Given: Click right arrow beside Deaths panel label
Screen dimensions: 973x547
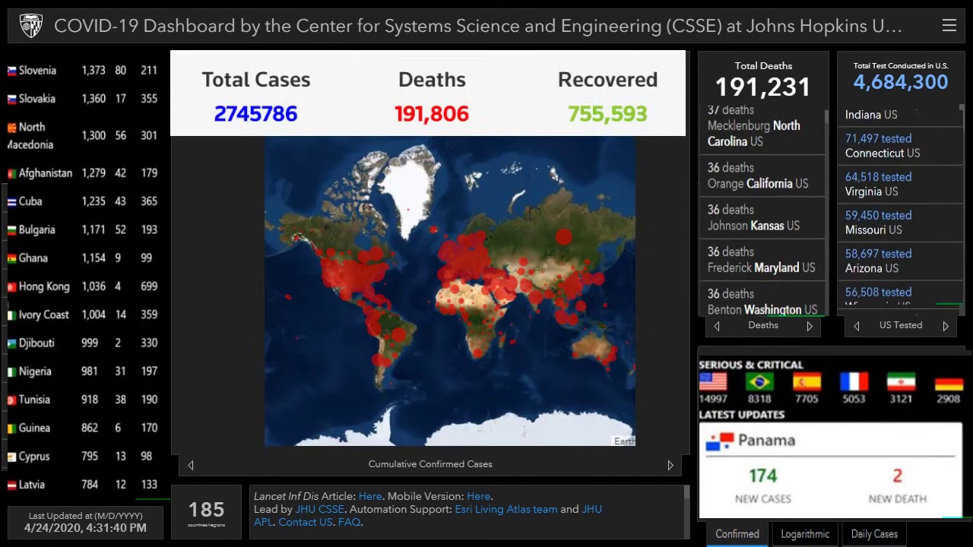Looking at the screenshot, I should [810, 326].
